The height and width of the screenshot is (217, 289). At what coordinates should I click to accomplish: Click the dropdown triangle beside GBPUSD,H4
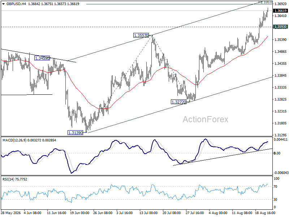tap(3, 4)
